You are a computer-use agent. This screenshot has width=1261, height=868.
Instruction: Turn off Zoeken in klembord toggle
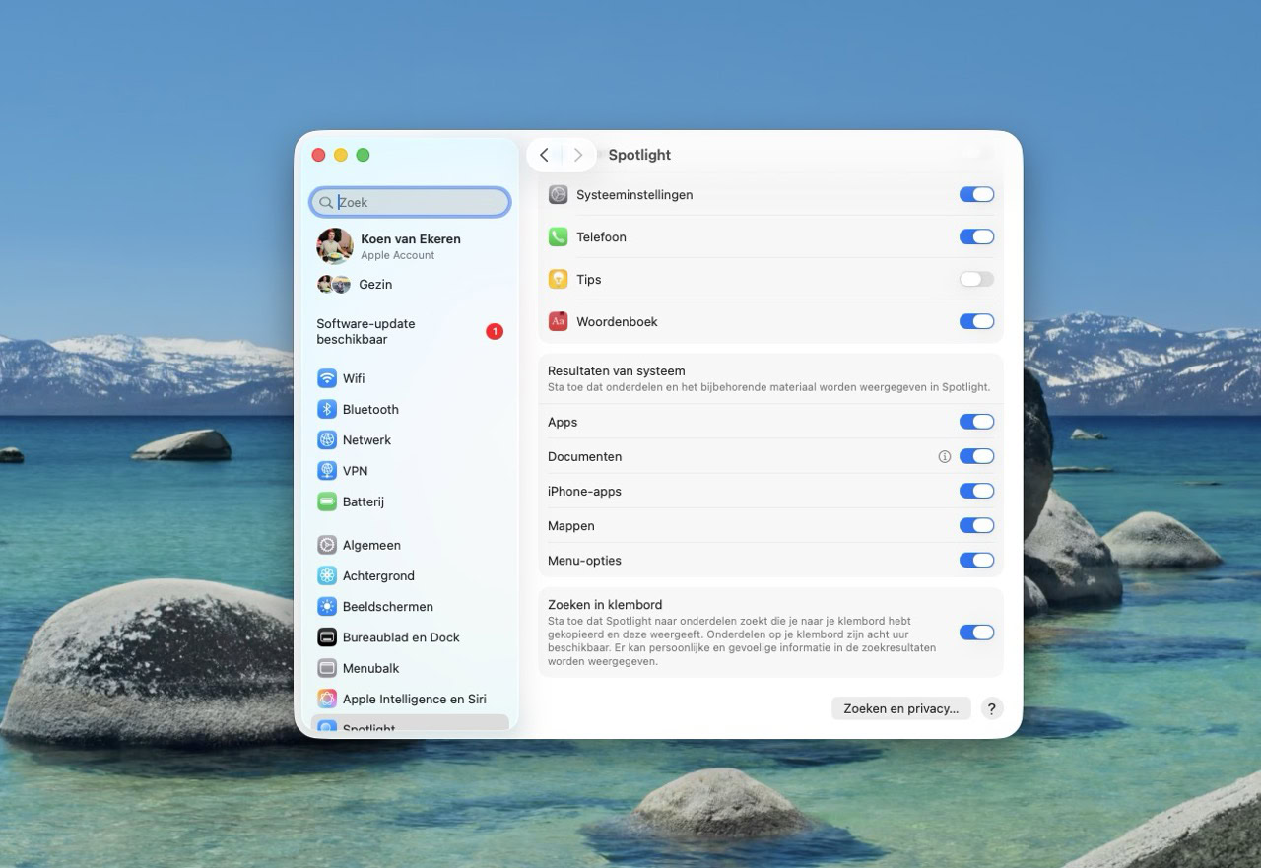click(x=976, y=633)
